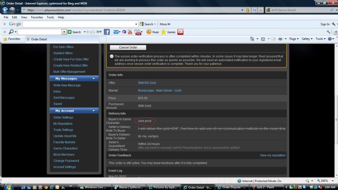338x190 pixels.
Task: Click the padlock security icon in address bar
Action: 247,10
